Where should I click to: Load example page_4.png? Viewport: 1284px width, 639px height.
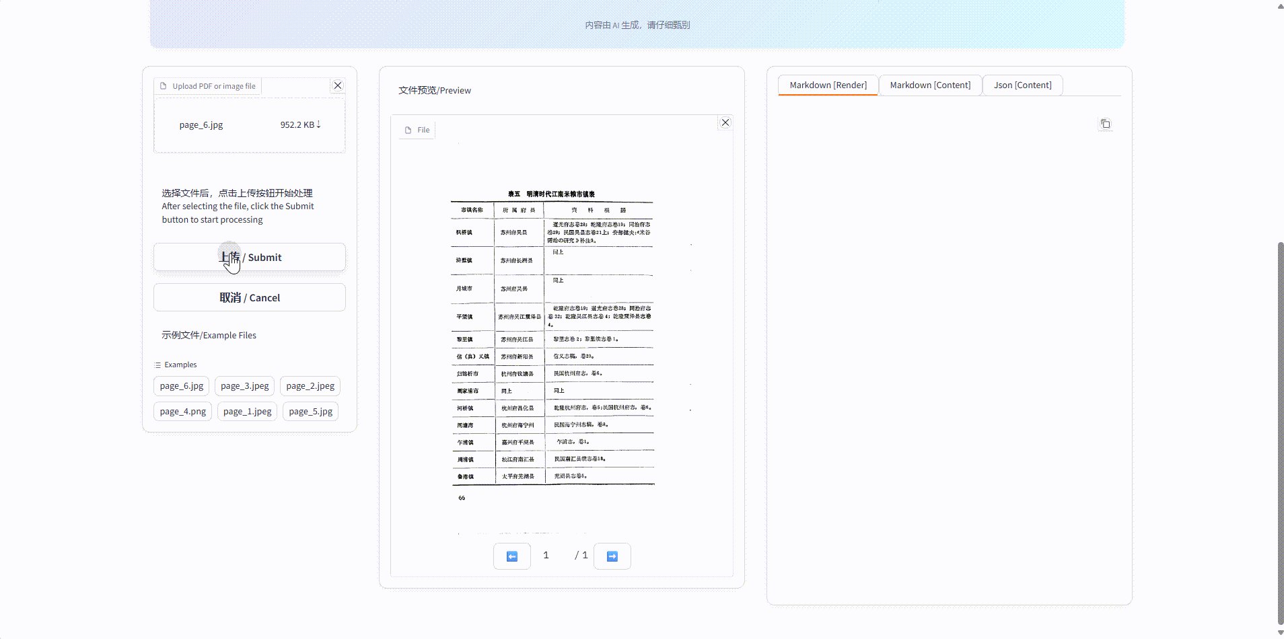pos(183,411)
